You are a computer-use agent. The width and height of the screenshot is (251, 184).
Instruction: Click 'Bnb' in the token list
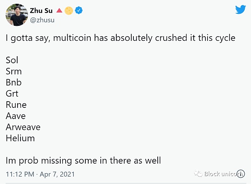coord(14,82)
